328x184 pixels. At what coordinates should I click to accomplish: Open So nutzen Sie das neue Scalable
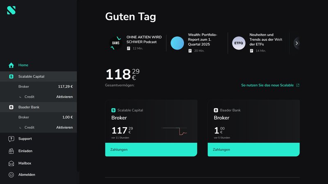[x=267, y=85]
